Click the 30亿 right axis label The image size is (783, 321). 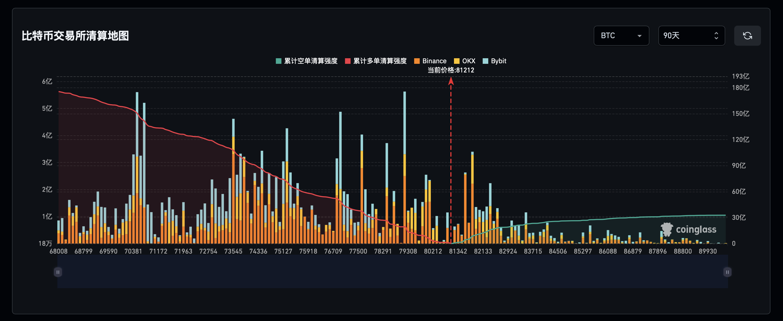[x=739, y=217]
